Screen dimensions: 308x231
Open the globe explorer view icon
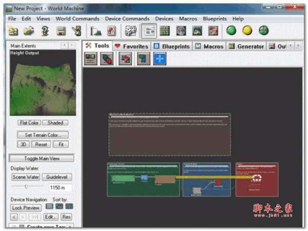click(x=181, y=31)
